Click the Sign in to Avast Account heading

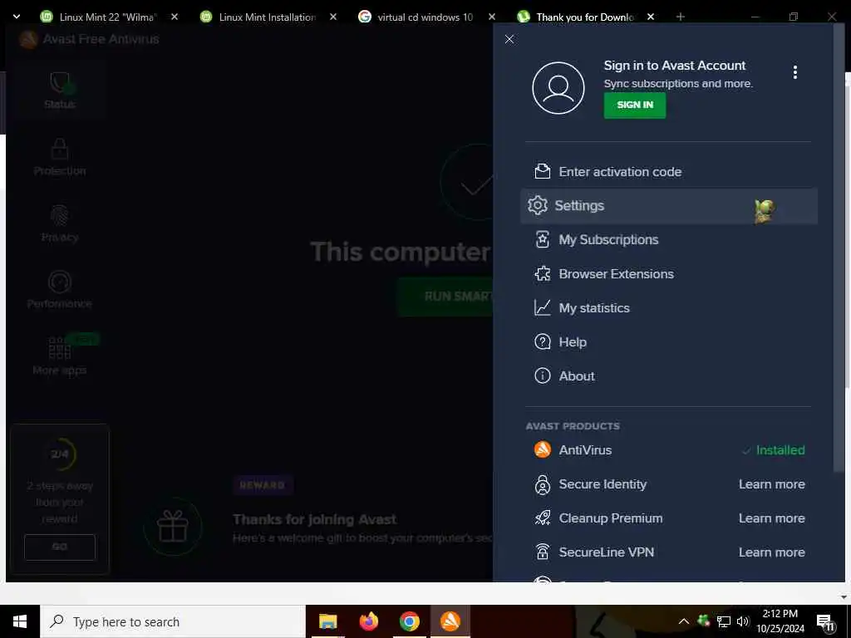tap(675, 66)
